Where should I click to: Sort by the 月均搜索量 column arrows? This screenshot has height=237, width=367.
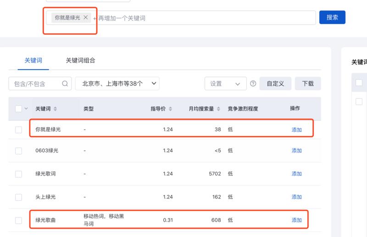coord(218,109)
